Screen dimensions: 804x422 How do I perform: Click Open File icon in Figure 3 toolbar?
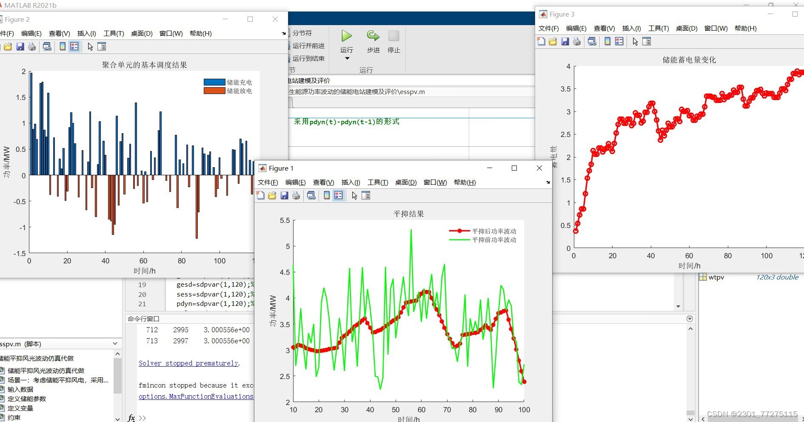tap(553, 42)
